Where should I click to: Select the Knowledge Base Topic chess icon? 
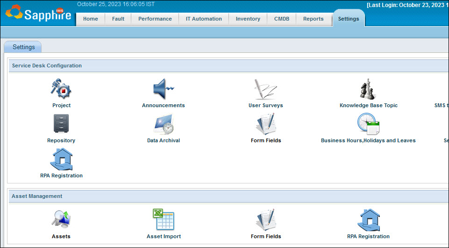(x=368, y=89)
